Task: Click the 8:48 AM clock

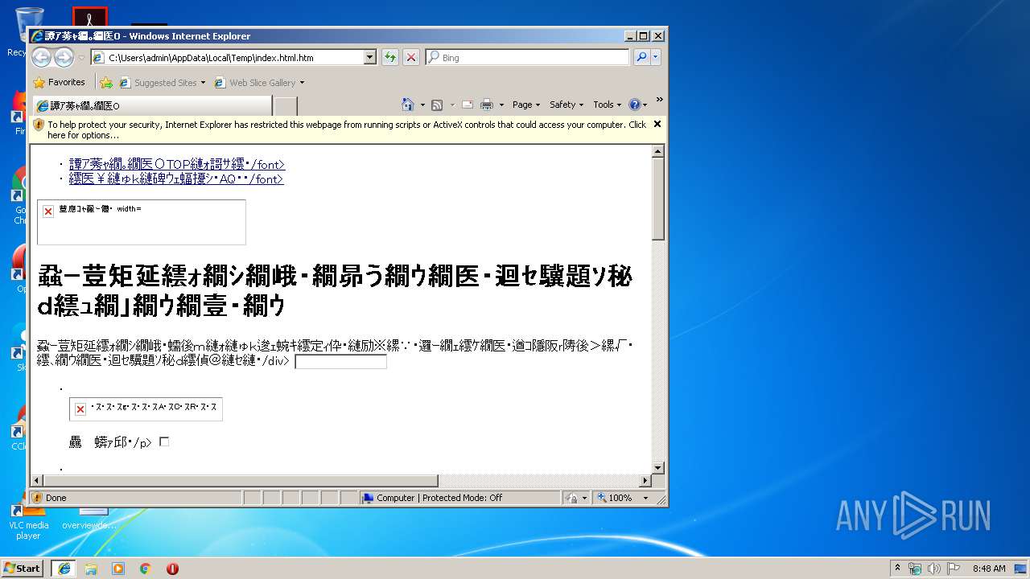Action: tap(989, 569)
